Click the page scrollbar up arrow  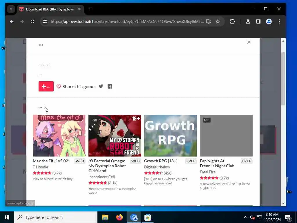click(x=283, y=41)
